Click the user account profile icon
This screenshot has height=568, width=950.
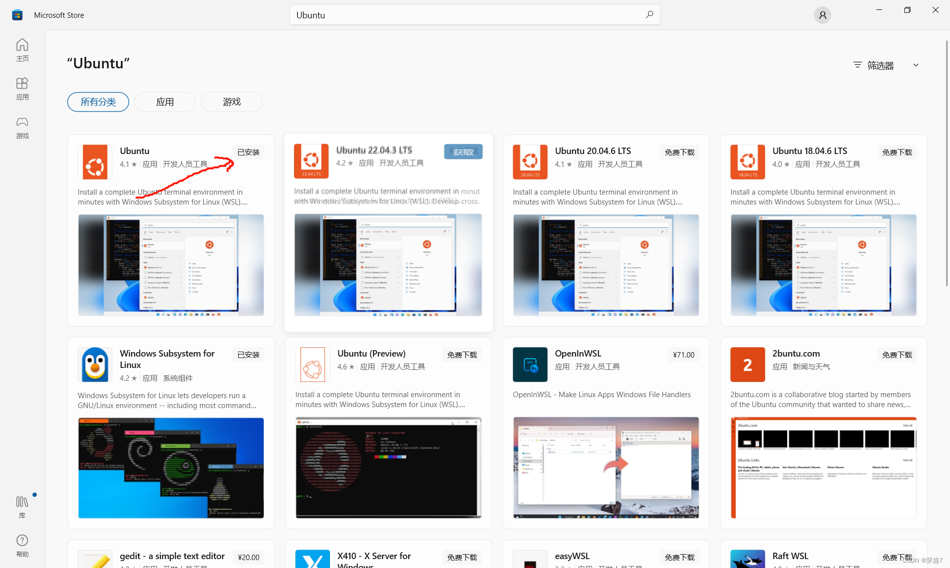click(822, 15)
